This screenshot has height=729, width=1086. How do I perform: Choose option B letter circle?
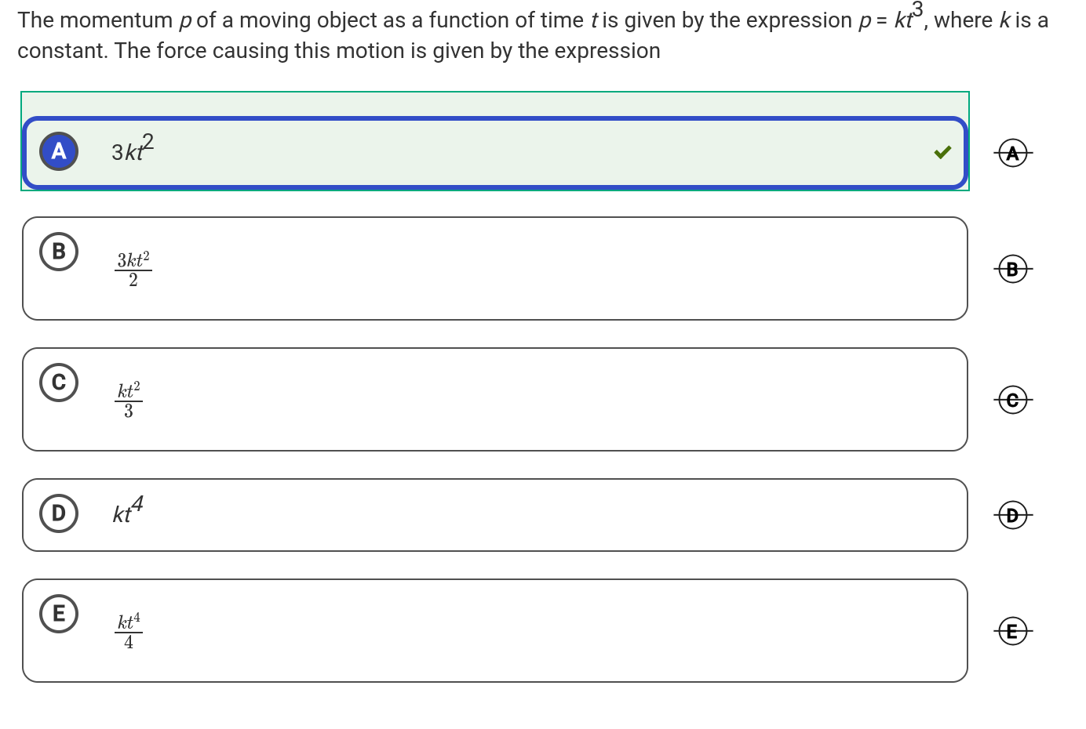click(59, 252)
